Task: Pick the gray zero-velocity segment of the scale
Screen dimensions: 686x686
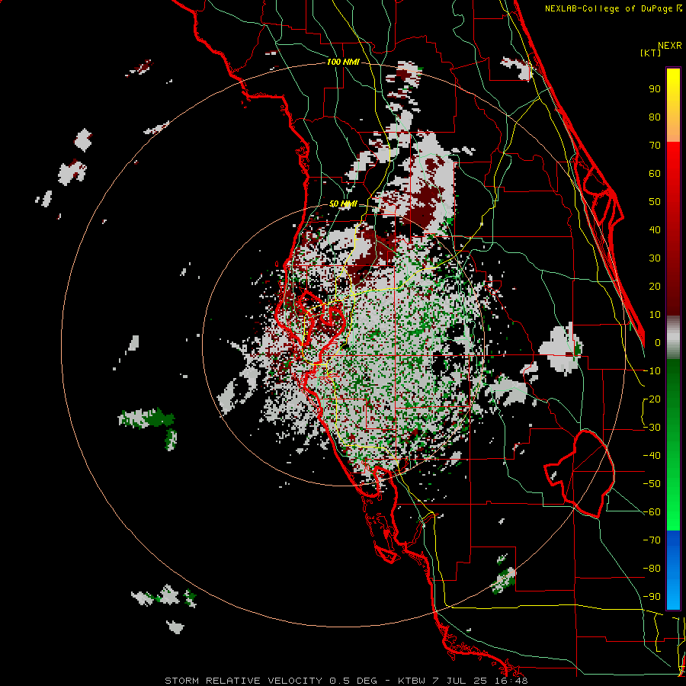Action: (x=673, y=337)
